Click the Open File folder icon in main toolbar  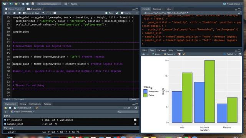[16, 4]
